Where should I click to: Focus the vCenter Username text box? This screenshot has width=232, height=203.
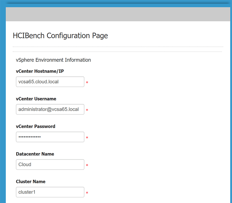50,109
